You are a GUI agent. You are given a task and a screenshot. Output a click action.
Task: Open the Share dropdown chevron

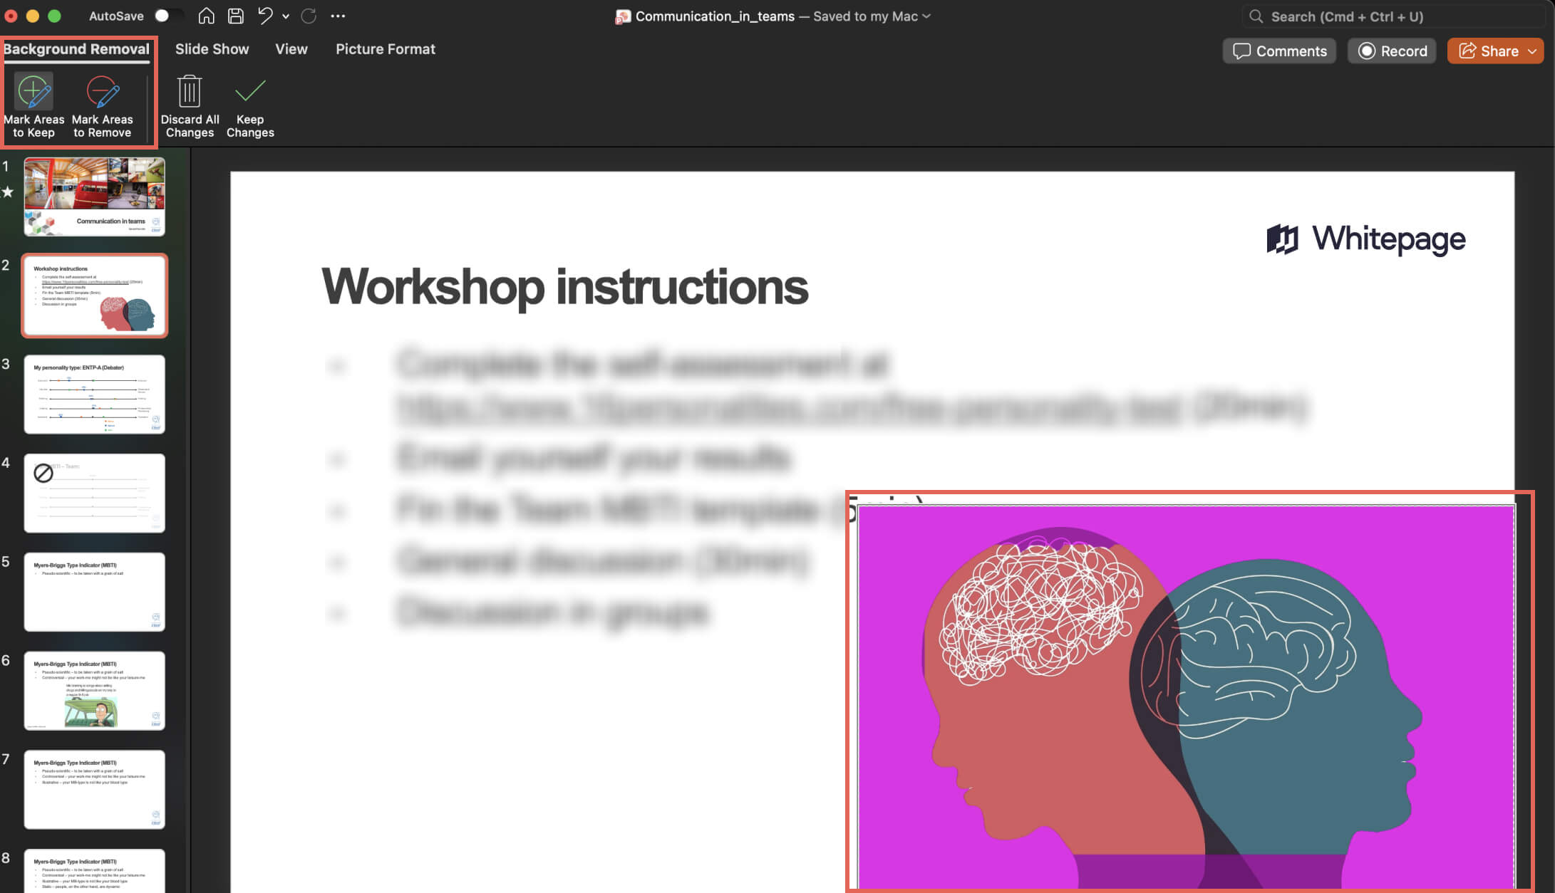point(1532,51)
